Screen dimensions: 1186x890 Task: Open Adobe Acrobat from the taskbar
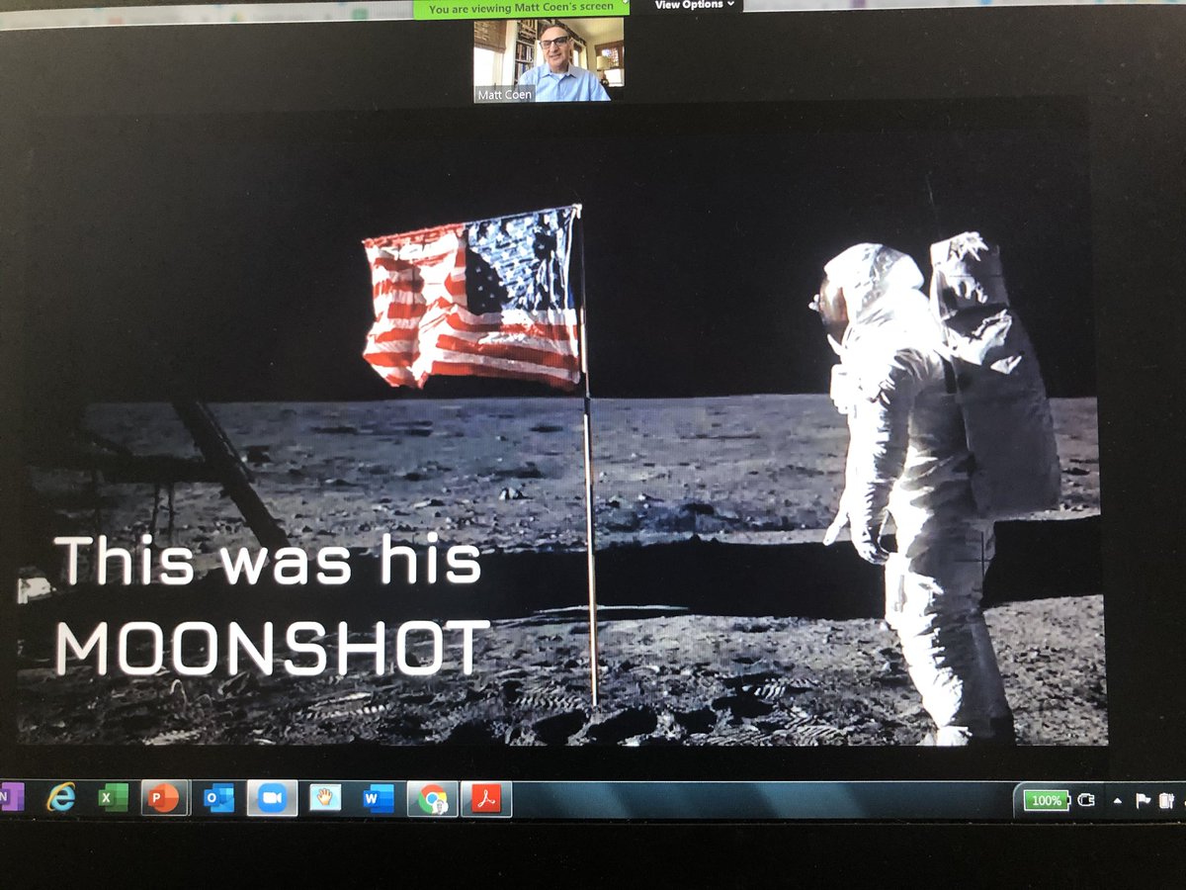tap(486, 799)
